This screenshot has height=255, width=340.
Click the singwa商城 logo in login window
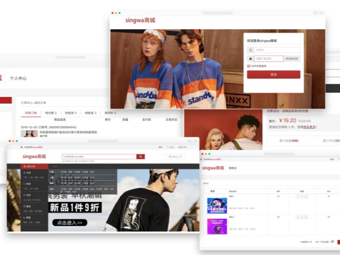140,20
